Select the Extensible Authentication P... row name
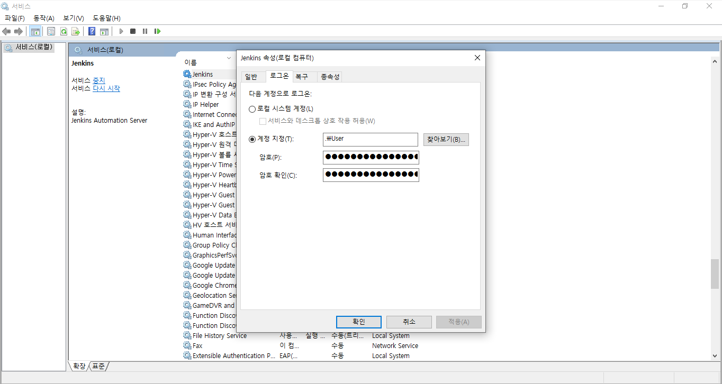 tap(234, 355)
